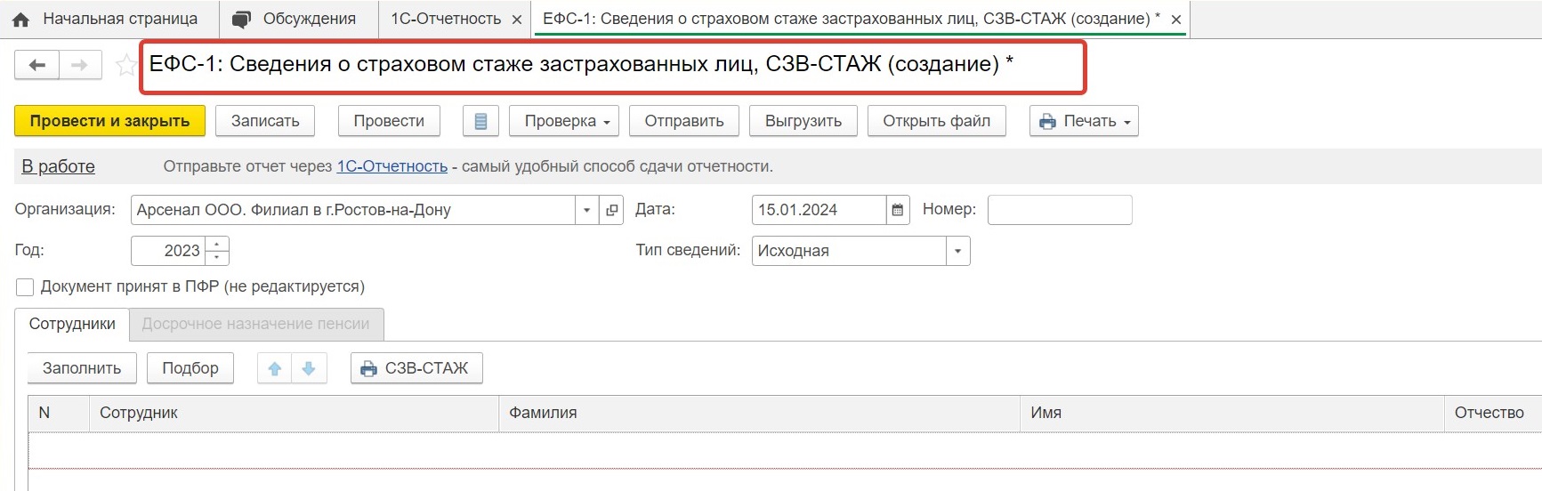Print the СЗВ-СТАЖ form
Screen dimensions: 1542x491
[416, 368]
